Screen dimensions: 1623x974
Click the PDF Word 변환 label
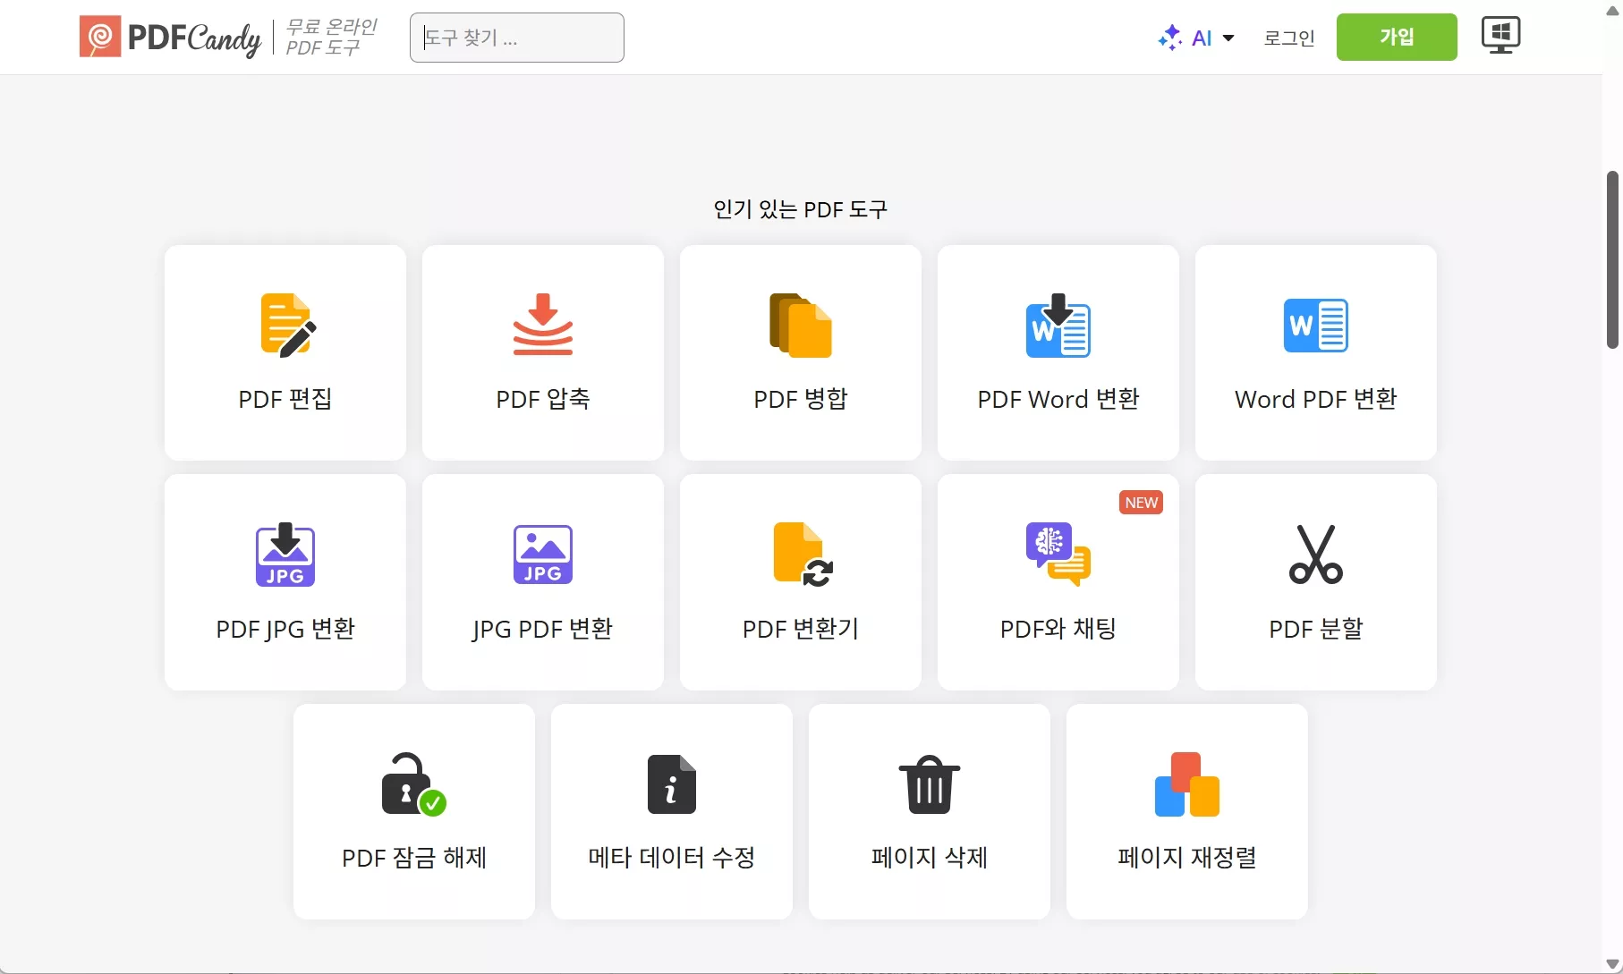[1058, 399]
